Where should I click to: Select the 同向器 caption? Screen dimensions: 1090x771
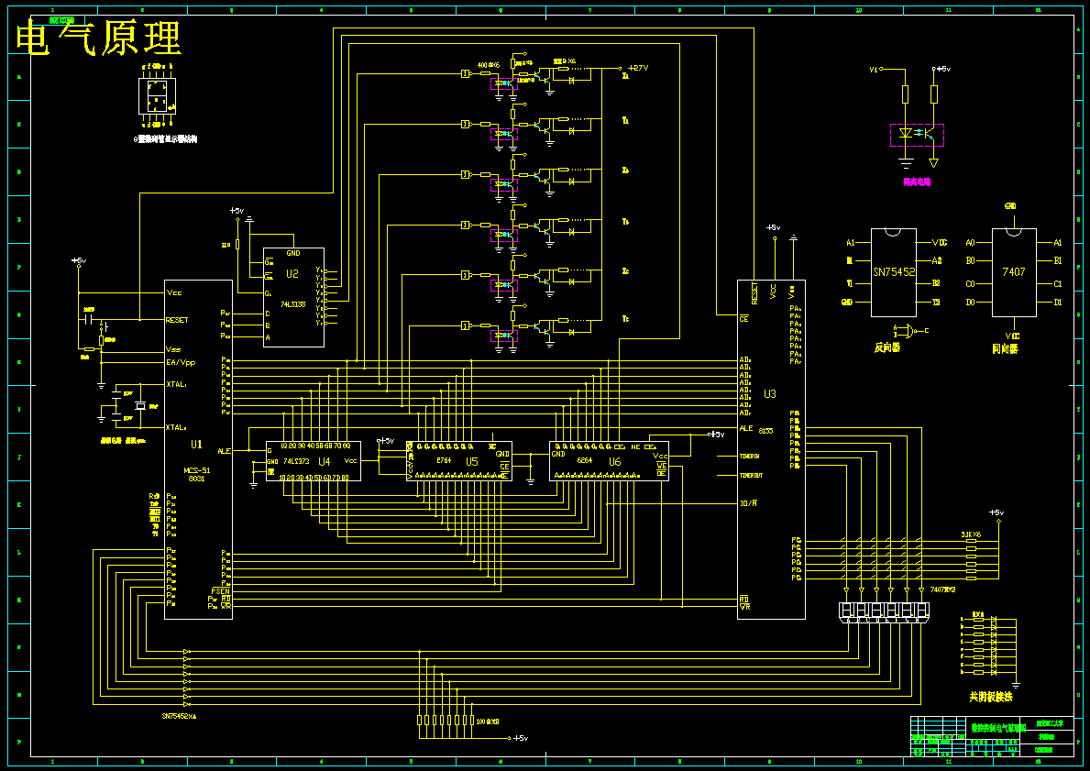[x=1005, y=349]
